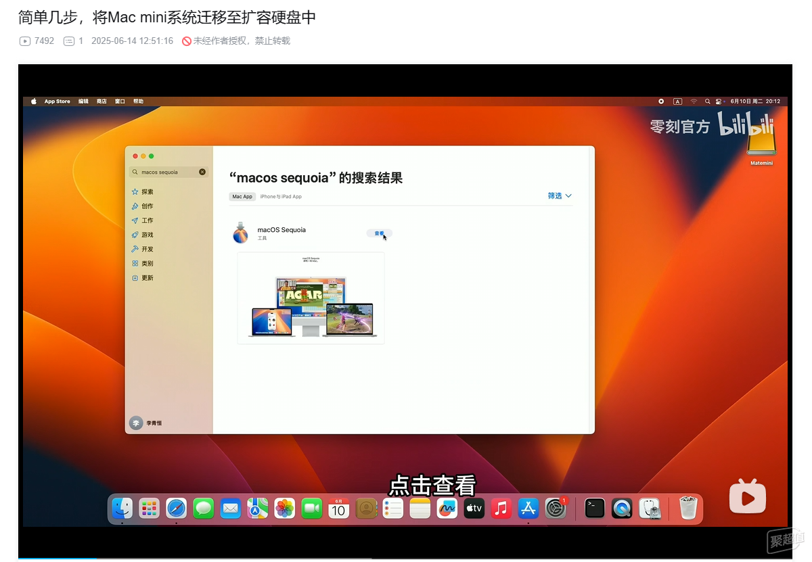Image resolution: width=812 pixels, height=562 pixels.
Task: Launch the Apple TV app in the Dock
Action: point(474,508)
